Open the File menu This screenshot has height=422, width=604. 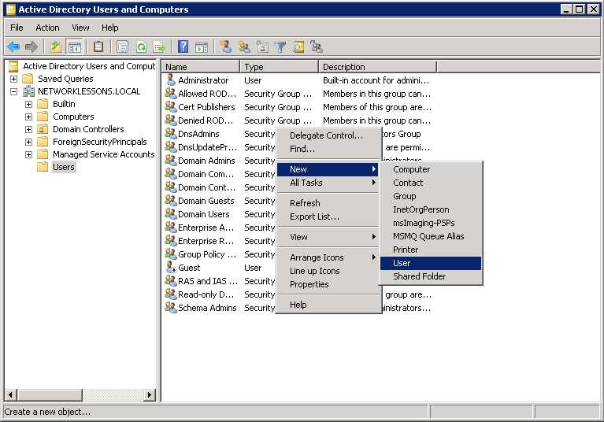click(17, 28)
